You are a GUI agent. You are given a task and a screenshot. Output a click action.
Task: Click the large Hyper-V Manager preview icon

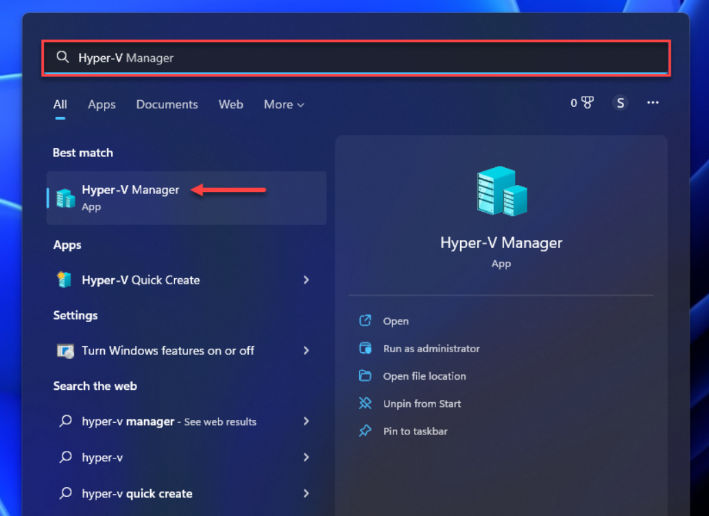[x=501, y=190]
